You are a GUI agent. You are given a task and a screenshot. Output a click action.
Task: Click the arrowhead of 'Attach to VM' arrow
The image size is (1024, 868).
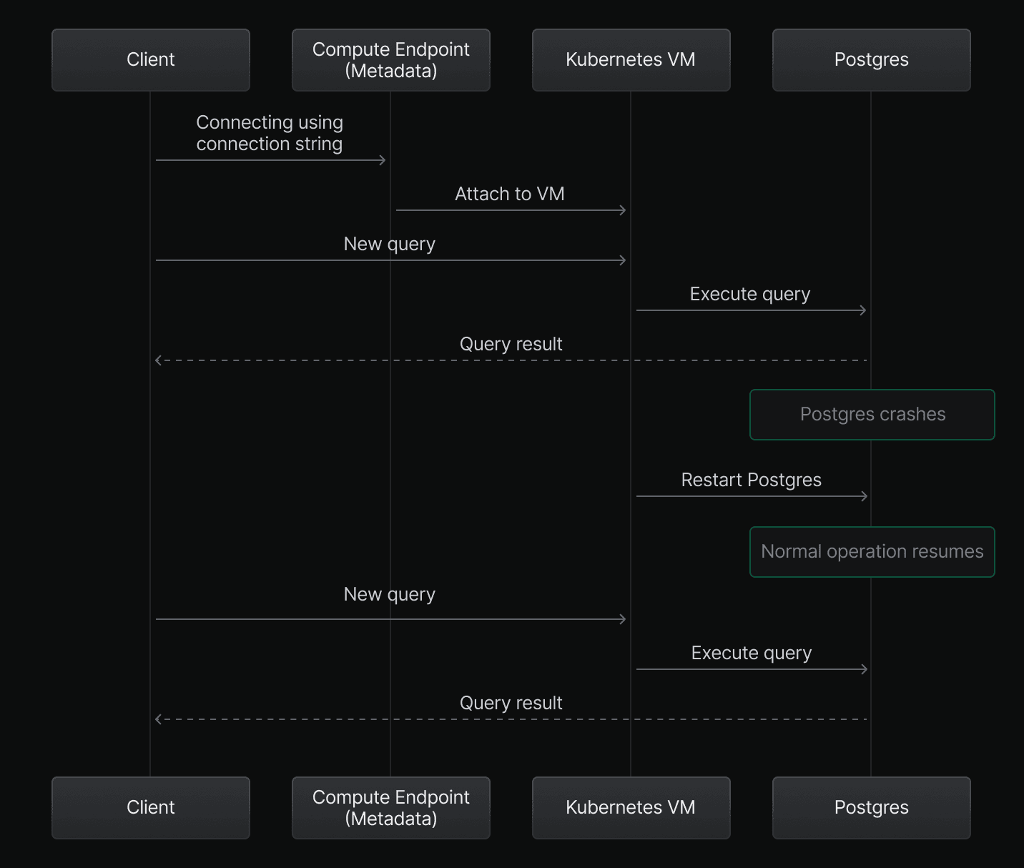(x=623, y=210)
